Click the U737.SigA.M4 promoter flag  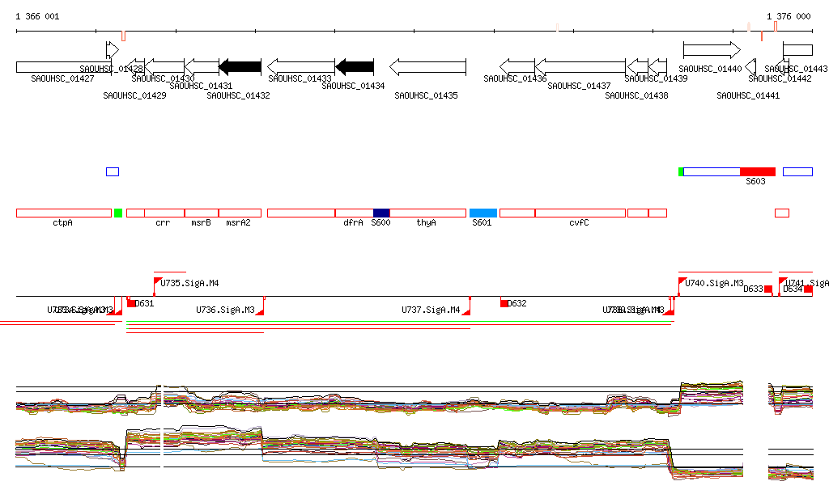point(466,310)
